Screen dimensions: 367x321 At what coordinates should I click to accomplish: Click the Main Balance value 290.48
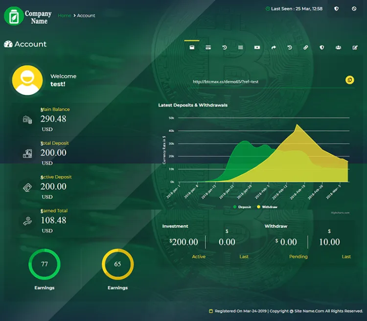point(53,119)
